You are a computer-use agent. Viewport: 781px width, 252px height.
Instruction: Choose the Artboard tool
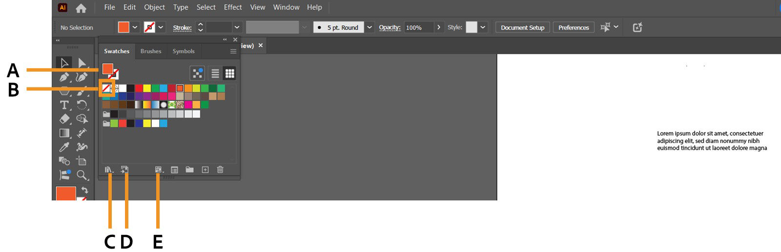point(82,161)
